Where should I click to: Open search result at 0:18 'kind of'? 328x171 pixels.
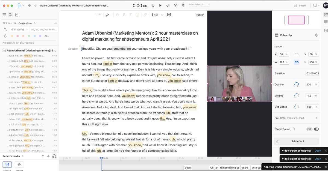click(x=29, y=56)
